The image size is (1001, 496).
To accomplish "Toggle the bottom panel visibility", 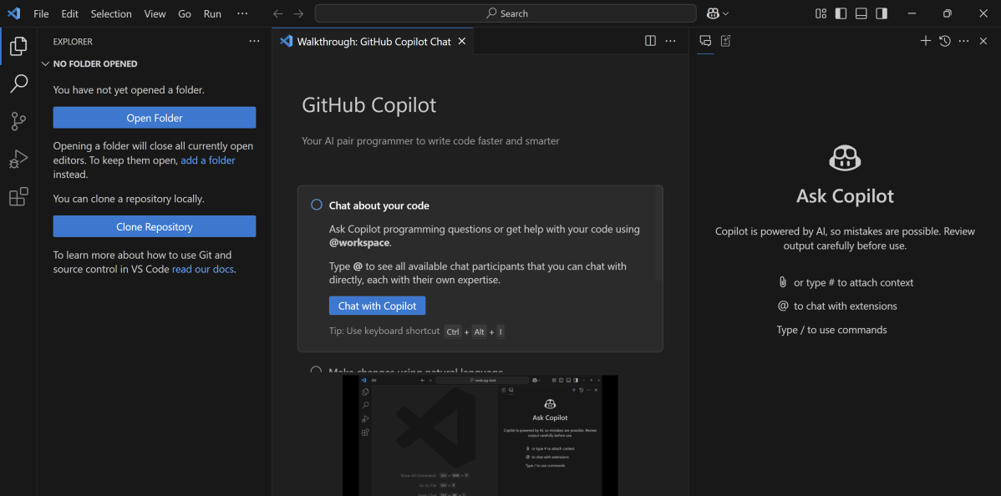I will pos(861,13).
